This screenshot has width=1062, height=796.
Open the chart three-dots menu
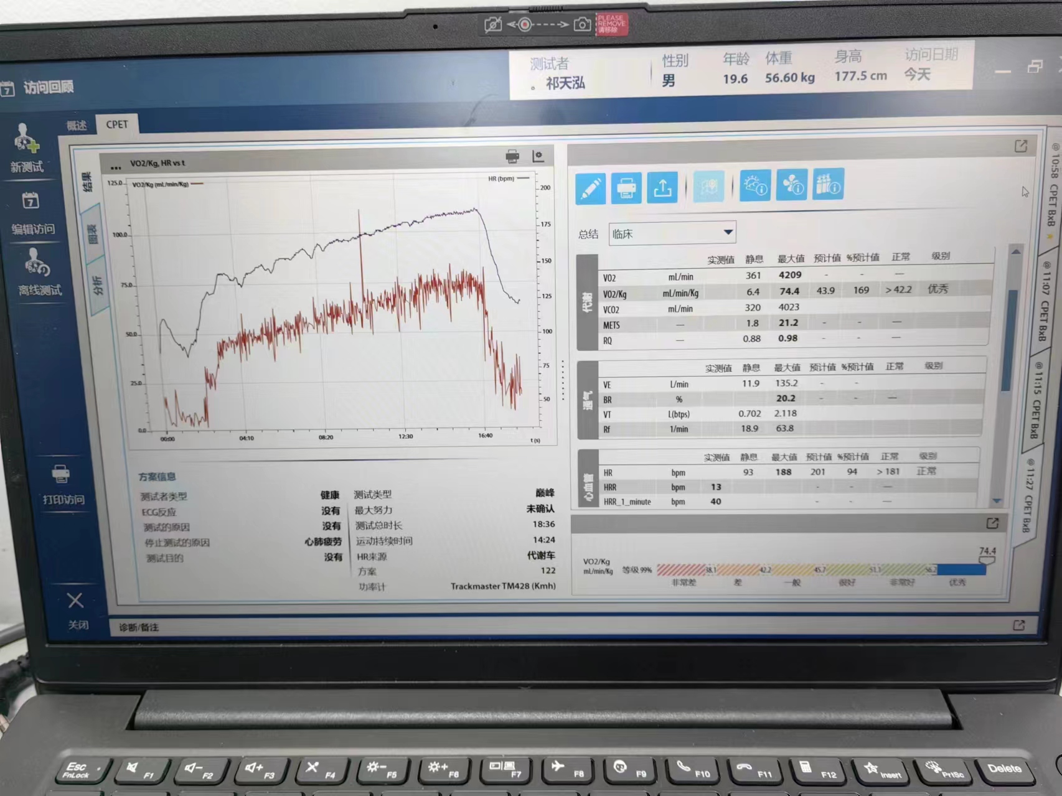coord(116,167)
